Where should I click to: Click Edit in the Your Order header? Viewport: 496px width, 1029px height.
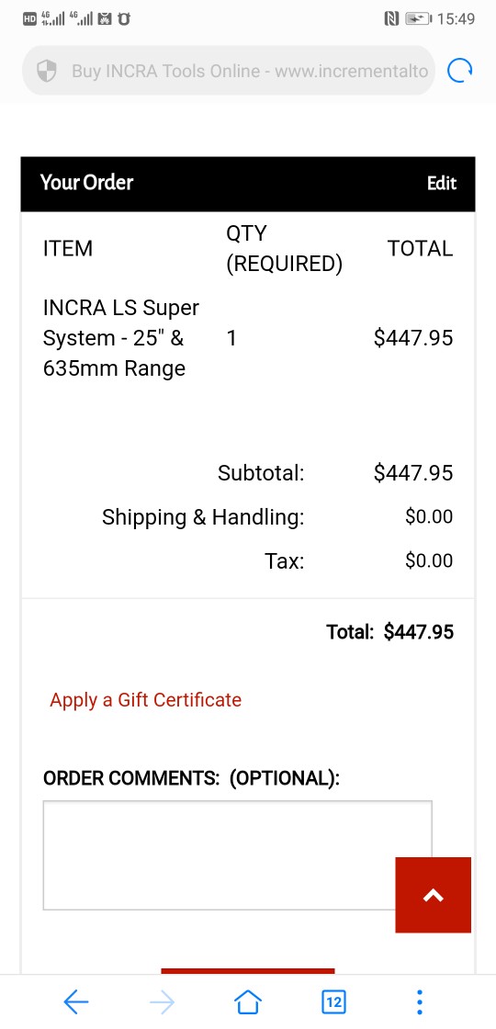click(442, 183)
